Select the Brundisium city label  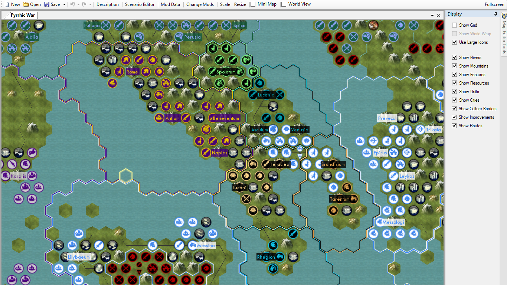click(x=333, y=164)
